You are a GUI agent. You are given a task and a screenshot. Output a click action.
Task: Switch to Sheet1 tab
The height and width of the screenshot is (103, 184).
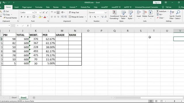pyautogui.click(x=14, y=98)
